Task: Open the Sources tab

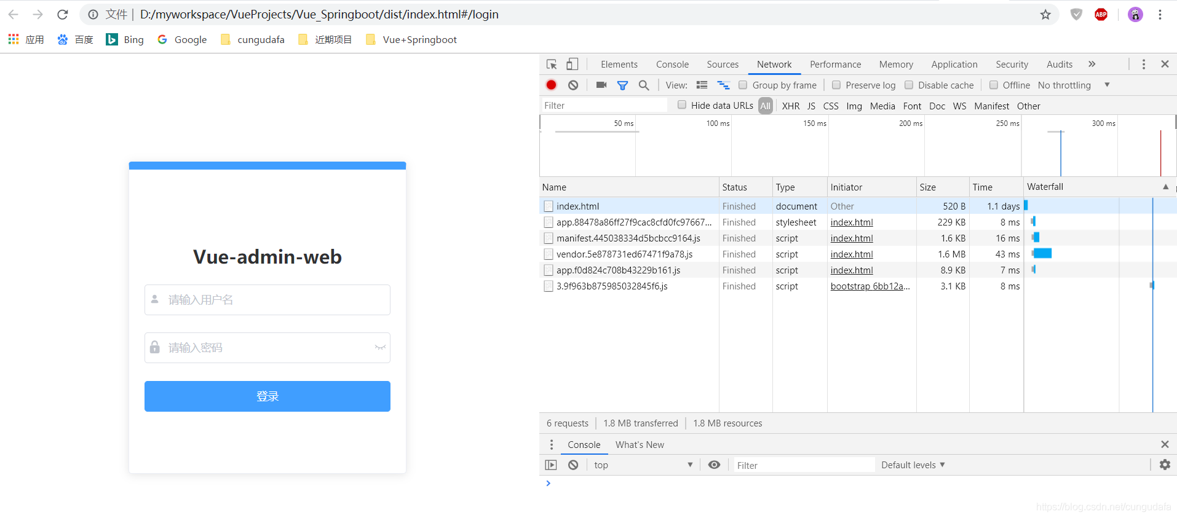Action: 723,64
